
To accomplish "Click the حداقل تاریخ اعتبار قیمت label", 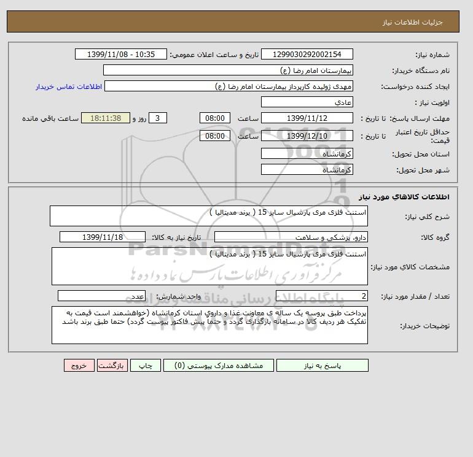I will point(423,136).
